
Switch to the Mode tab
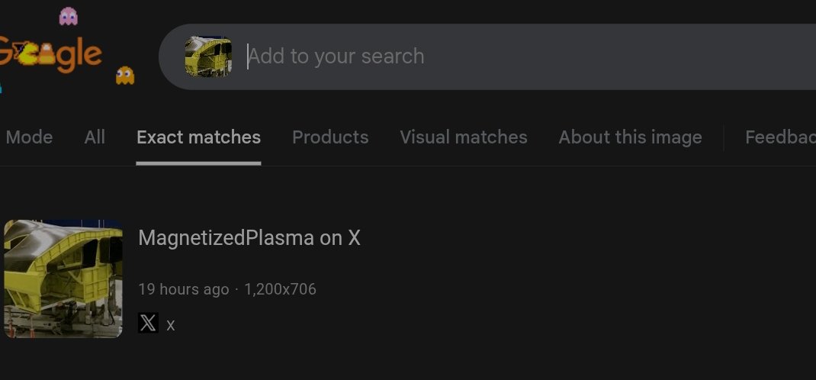pos(29,137)
